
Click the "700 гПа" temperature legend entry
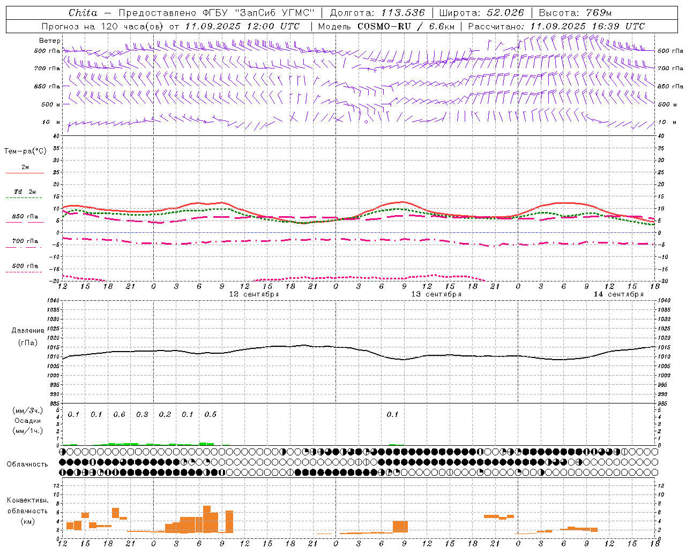tap(25, 241)
